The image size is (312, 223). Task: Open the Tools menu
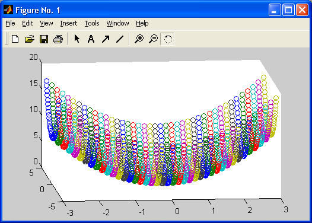tap(92, 23)
